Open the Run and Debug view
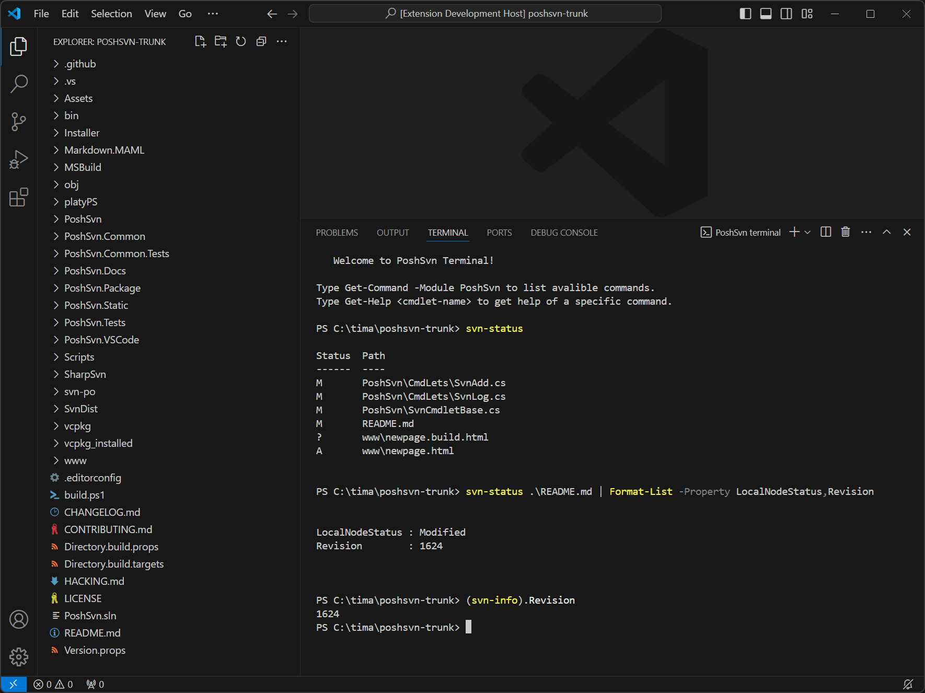The image size is (925, 693). (x=19, y=159)
